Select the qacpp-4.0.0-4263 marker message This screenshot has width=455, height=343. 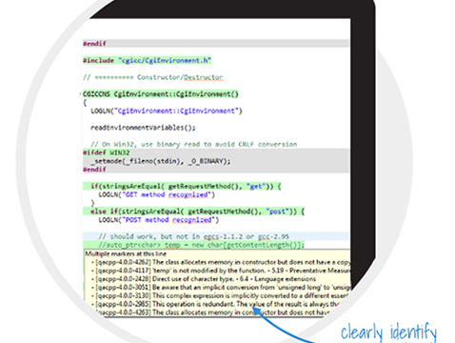click(x=212, y=313)
